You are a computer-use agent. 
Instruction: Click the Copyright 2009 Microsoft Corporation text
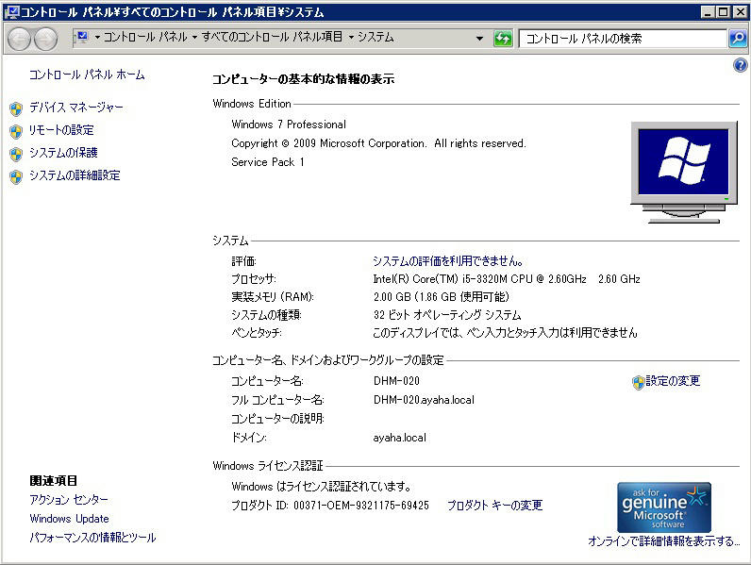pos(378,143)
